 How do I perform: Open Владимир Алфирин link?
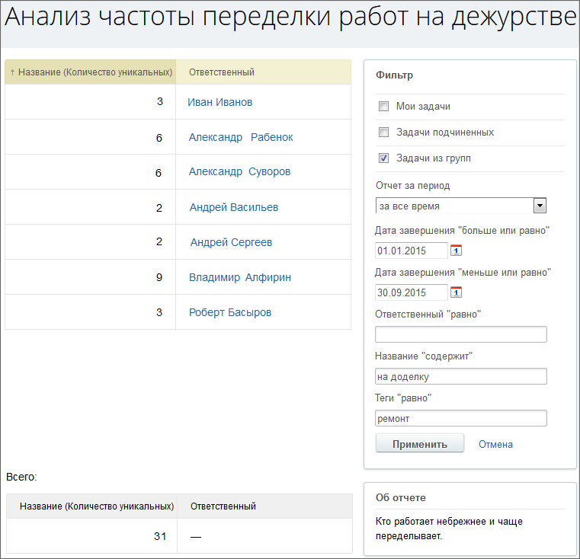click(x=240, y=277)
